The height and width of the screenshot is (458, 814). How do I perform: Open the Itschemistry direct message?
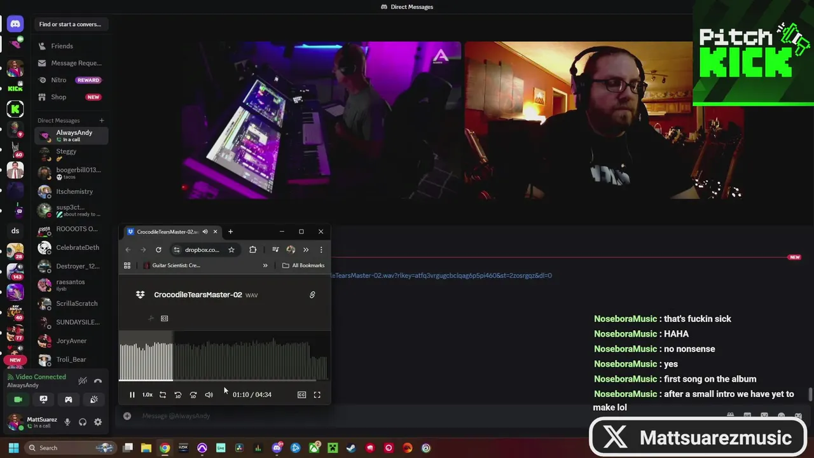pyautogui.click(x=71, y=191)
